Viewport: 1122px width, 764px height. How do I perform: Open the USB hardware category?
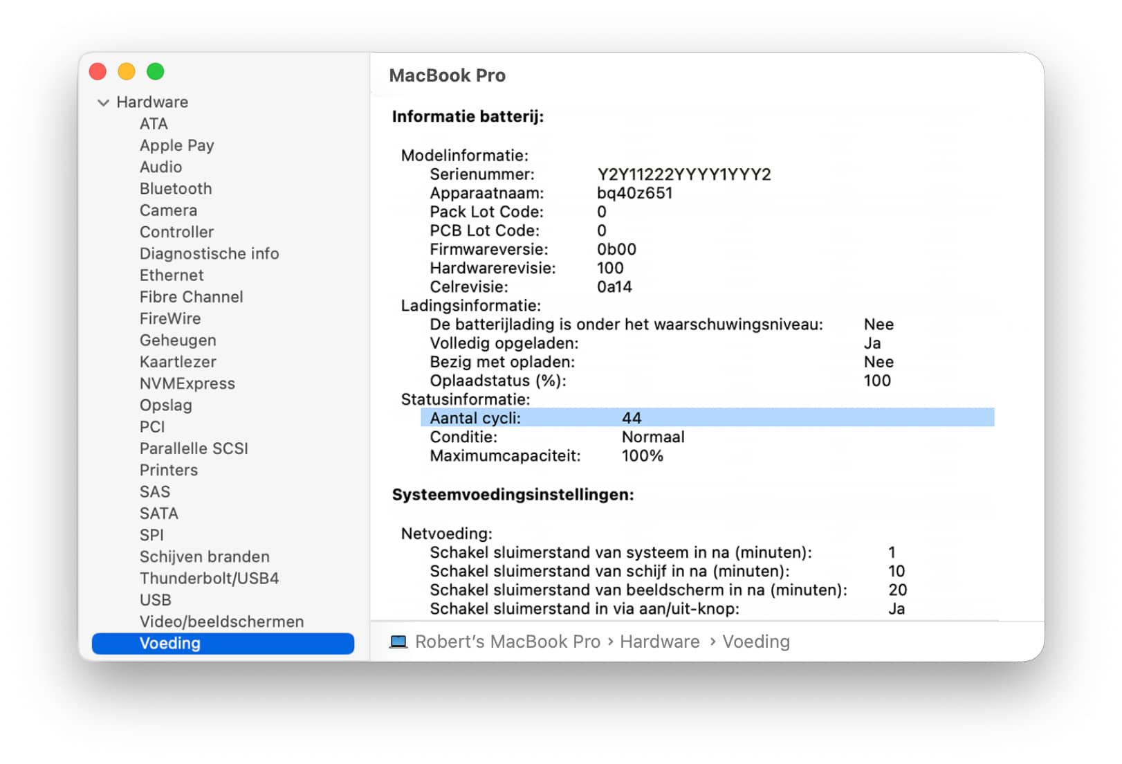click(155, 600)
